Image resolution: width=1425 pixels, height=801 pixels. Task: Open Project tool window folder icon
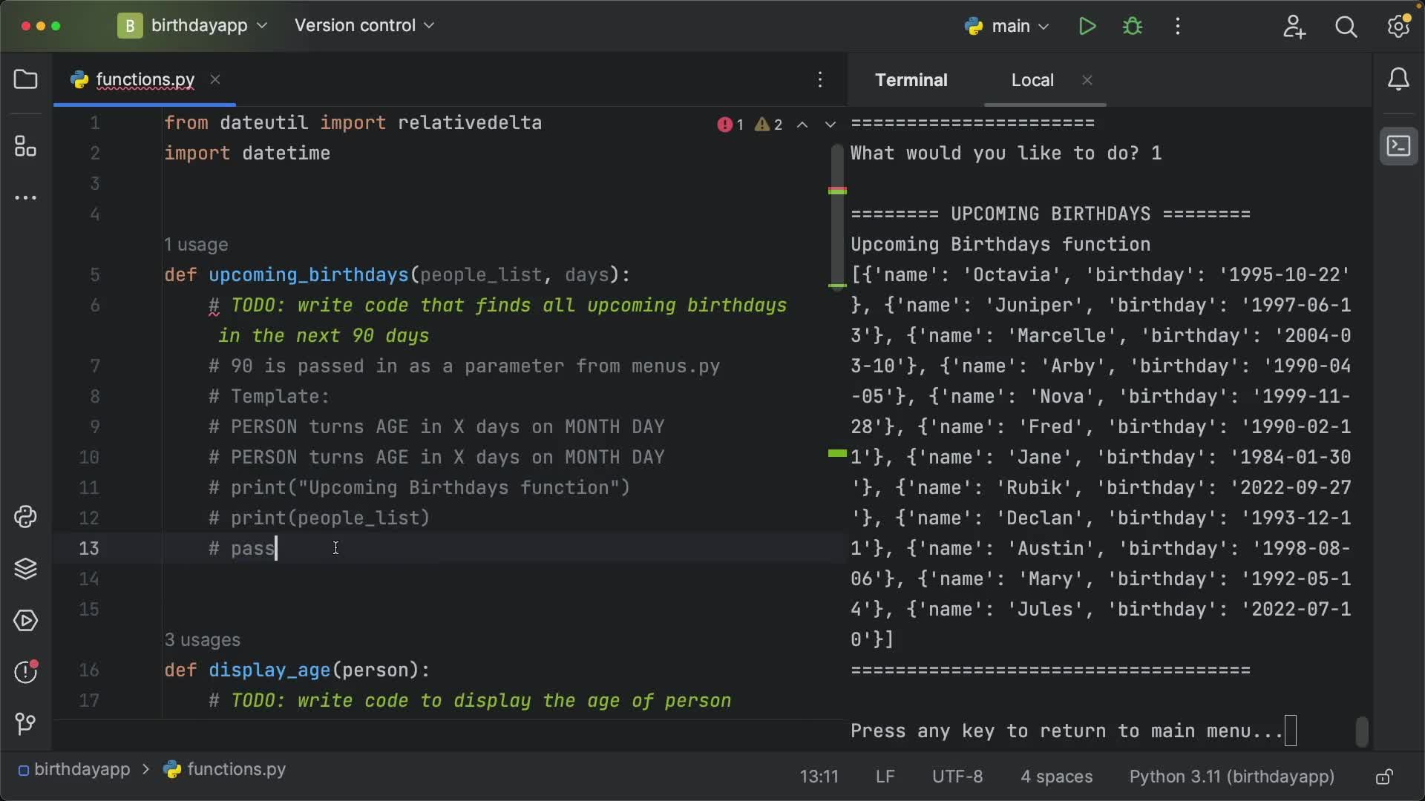tap(26, 79)
